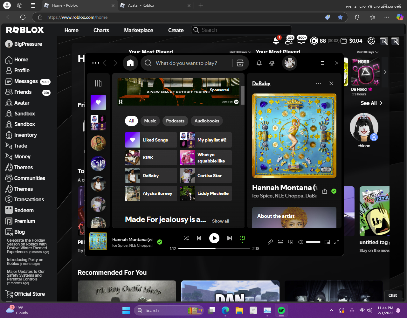The height and width of the screenshot is (318, 407).
Task: Close the Spotify now playing panel
Action: (331, 83)
